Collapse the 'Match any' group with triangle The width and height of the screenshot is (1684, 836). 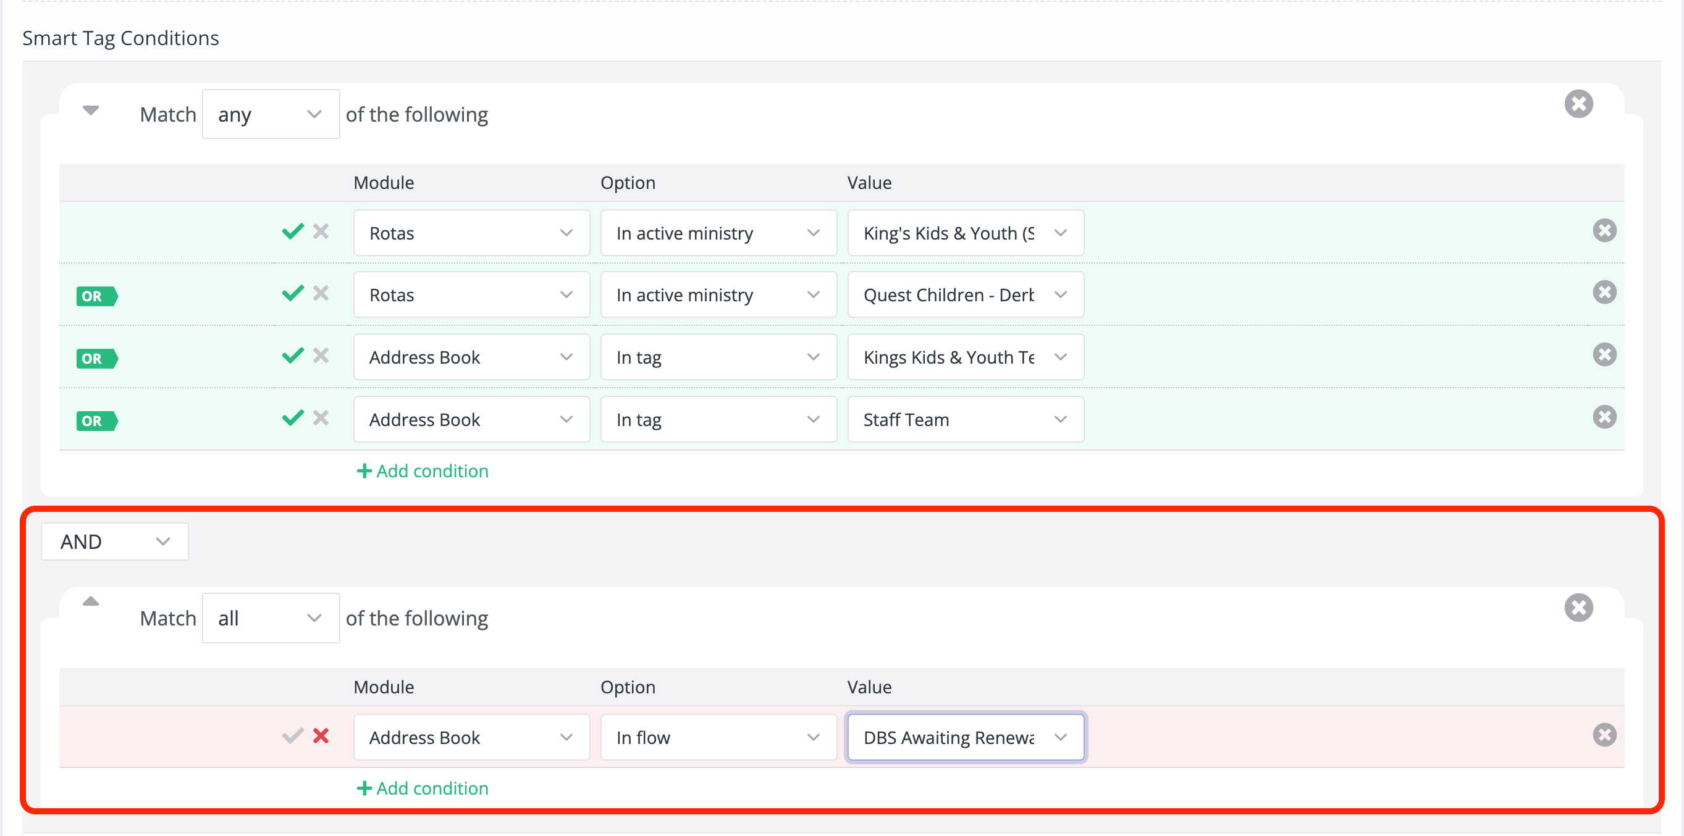click(91, 111)
